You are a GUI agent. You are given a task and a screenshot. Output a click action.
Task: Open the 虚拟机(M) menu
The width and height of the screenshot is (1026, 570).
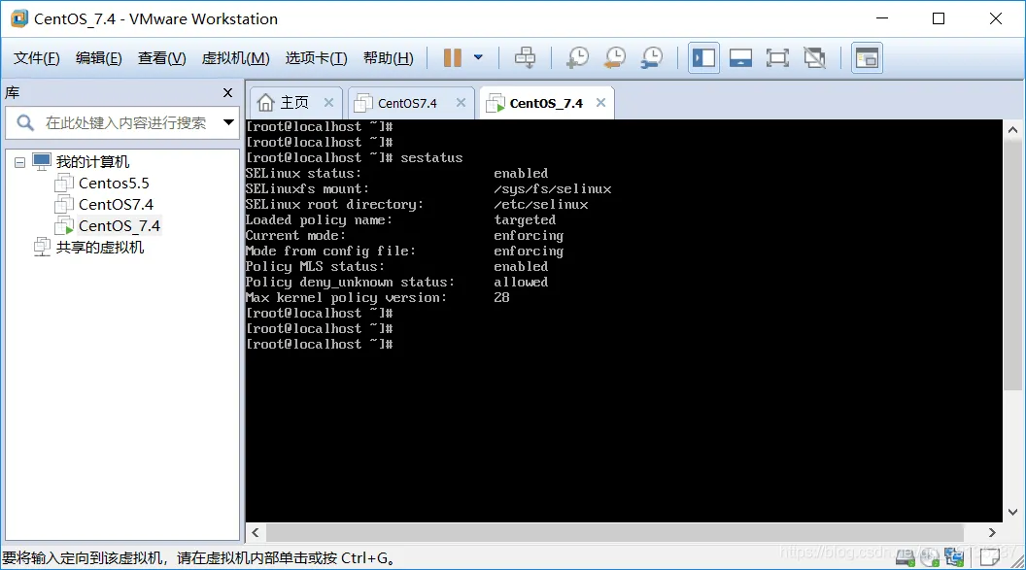coord(234,57)
